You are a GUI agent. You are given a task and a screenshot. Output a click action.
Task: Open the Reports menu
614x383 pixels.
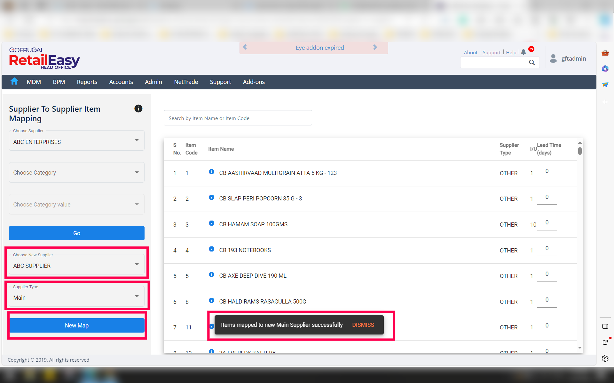(x=87, y=82)
